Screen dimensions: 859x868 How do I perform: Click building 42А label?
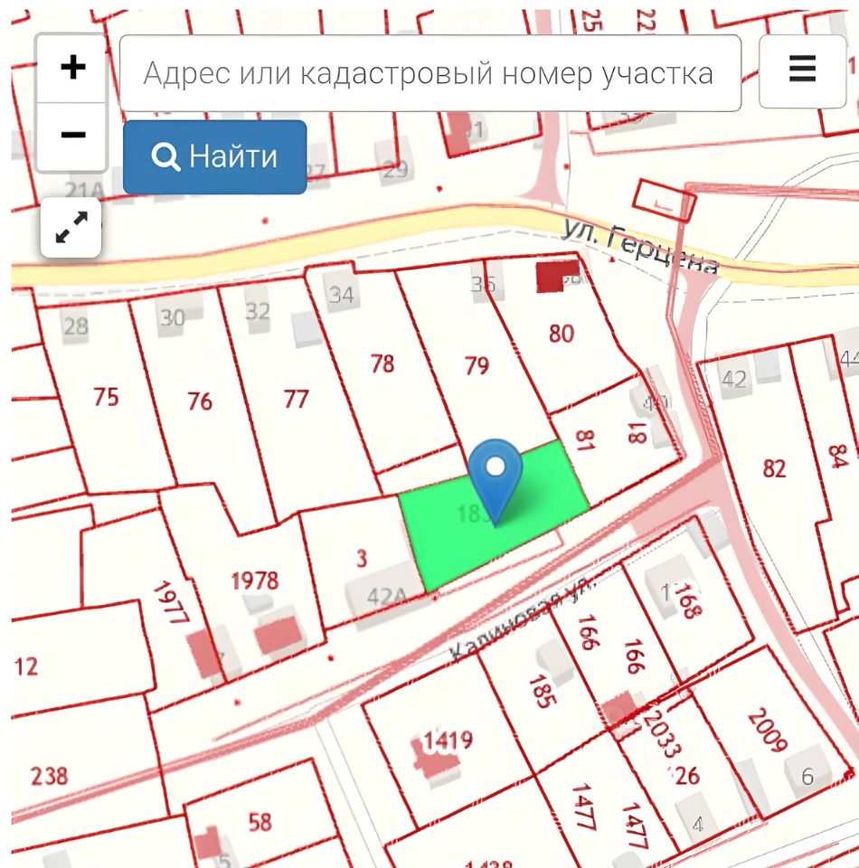(x=387, y=597)
